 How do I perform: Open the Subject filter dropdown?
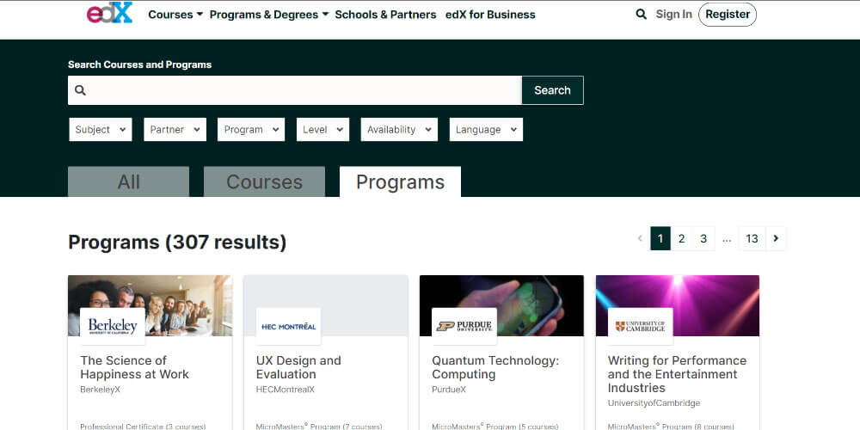(x=101, y=130)
